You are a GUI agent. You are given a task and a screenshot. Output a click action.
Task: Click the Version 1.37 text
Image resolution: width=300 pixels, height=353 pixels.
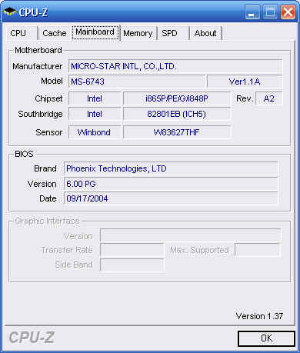259,316
